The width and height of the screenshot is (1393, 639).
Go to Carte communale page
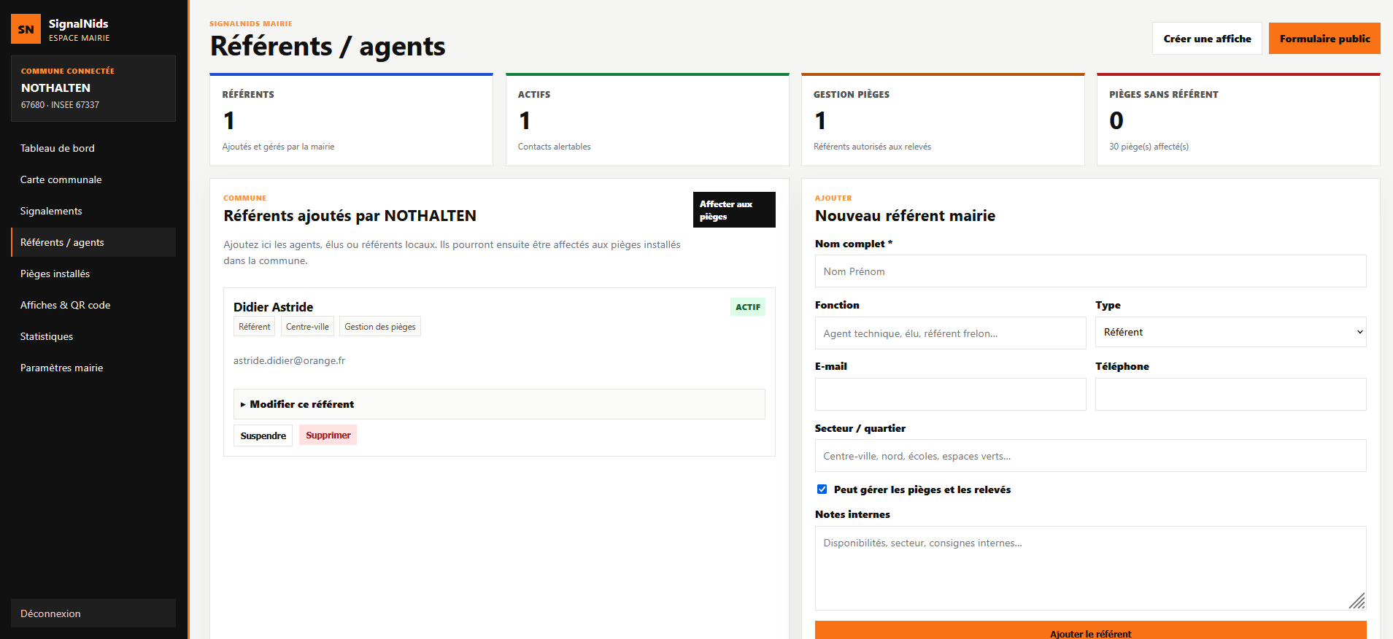pos(93,179)
